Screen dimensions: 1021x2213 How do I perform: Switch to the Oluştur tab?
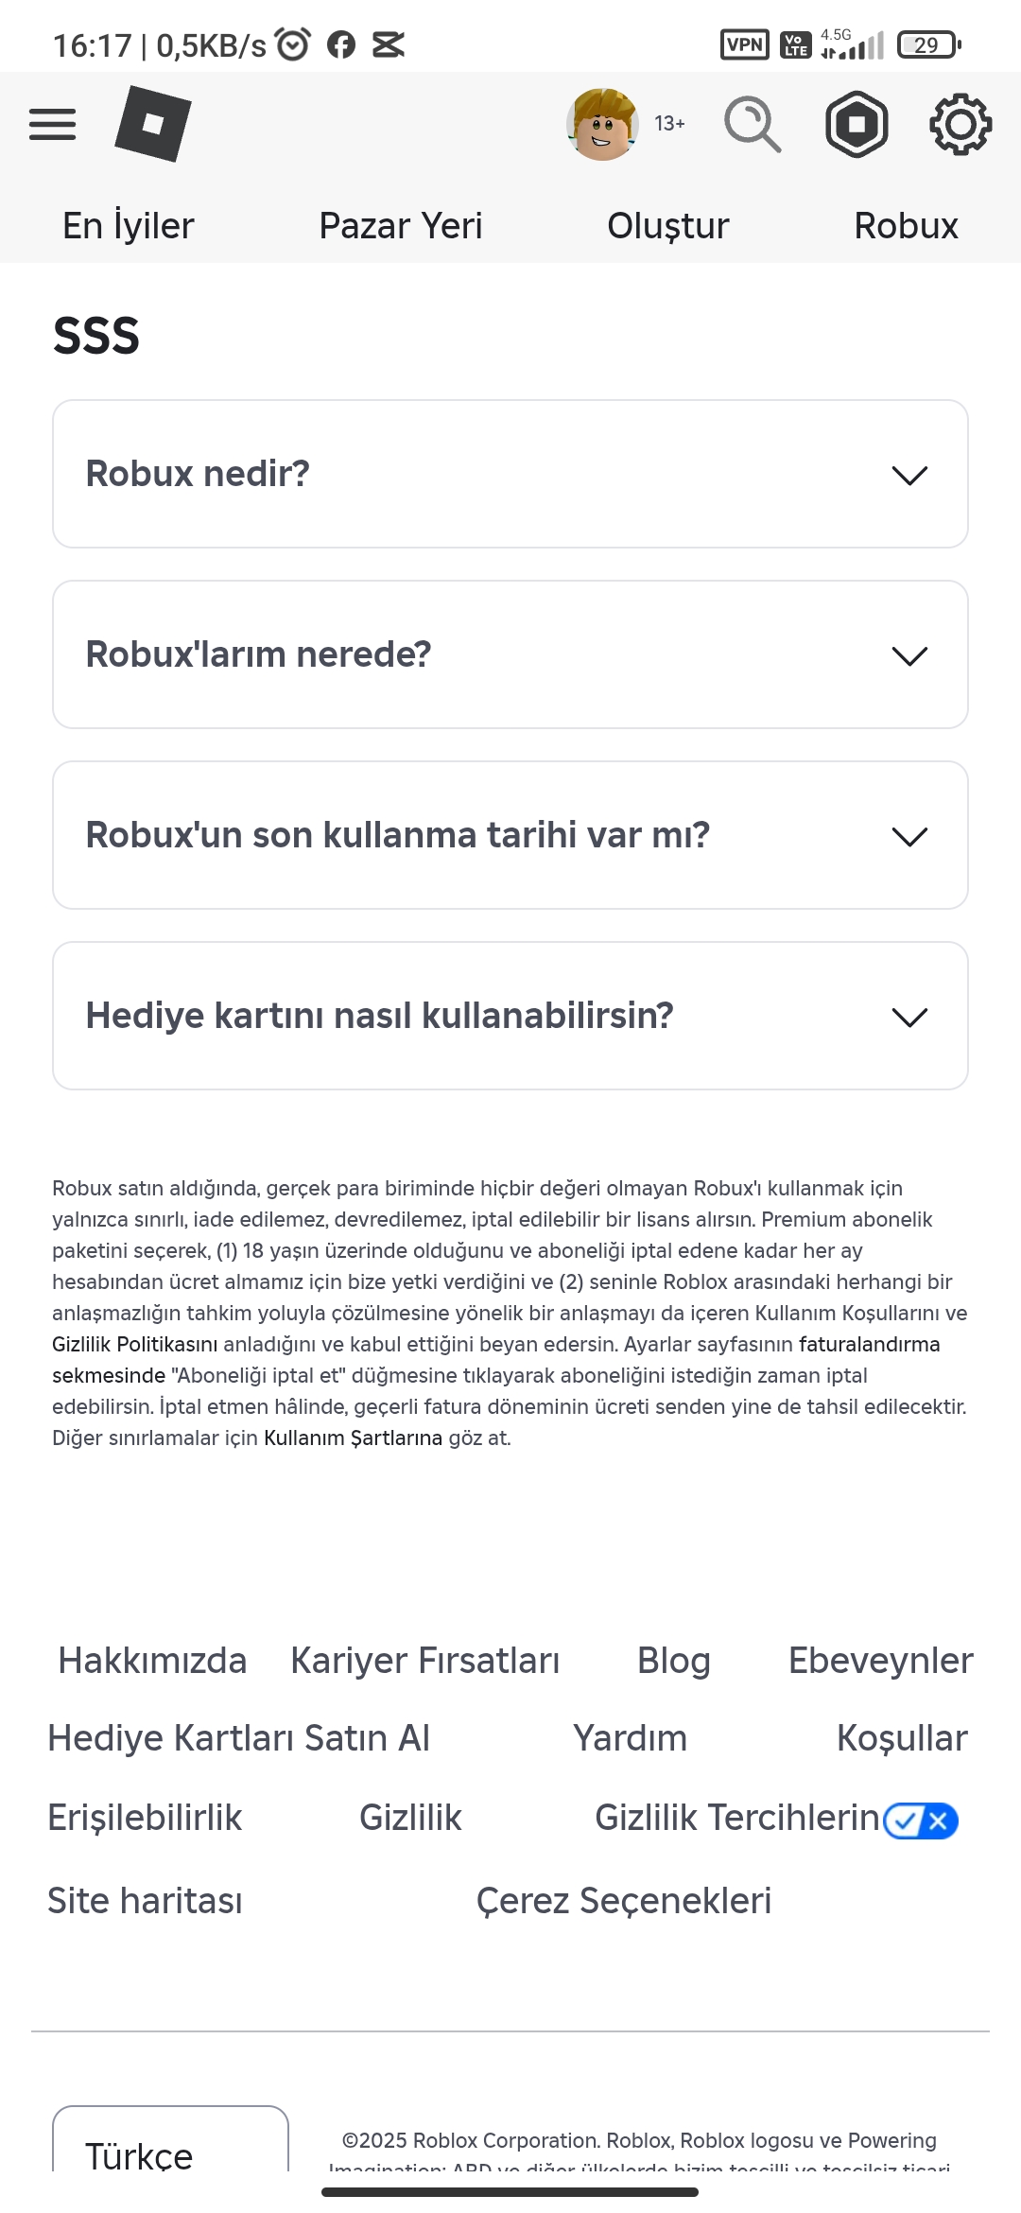(x=668, y=226)
